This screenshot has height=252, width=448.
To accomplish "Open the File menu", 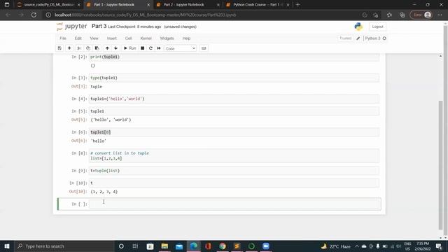I will click(63, 38).
